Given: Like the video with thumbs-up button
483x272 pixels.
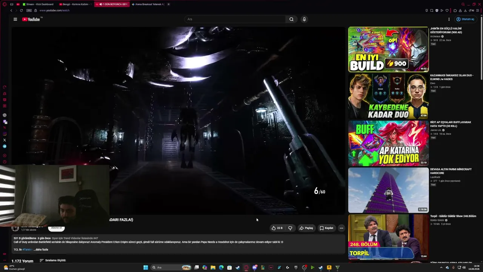Looking at the screenshot, I should pos(277,228).
